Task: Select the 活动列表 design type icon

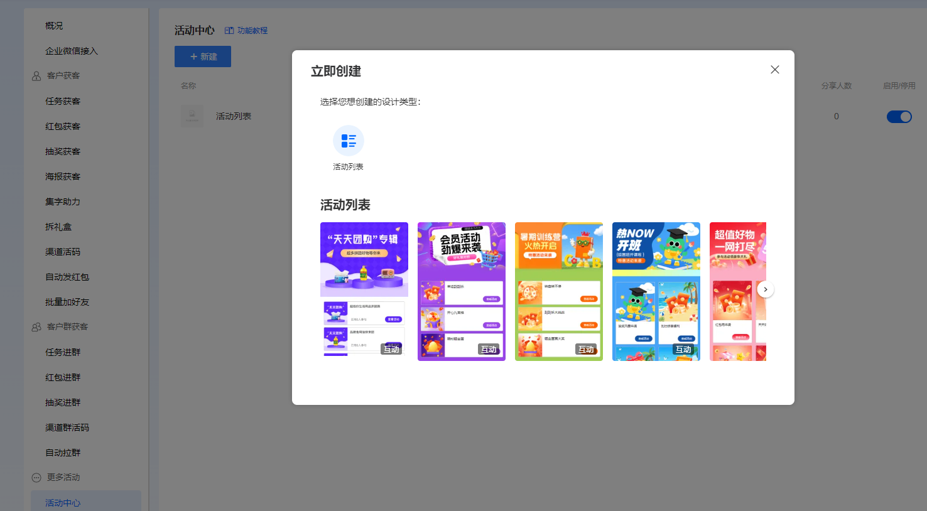Action: [x=349, y=141]
